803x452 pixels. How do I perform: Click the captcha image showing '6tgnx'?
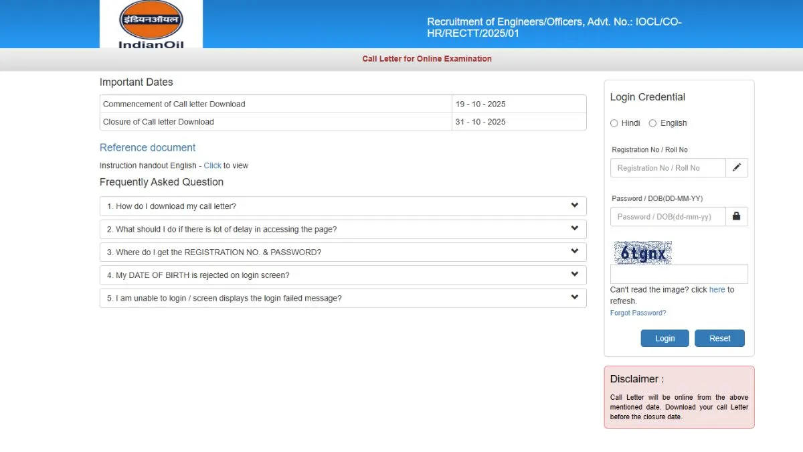(642, 252)
